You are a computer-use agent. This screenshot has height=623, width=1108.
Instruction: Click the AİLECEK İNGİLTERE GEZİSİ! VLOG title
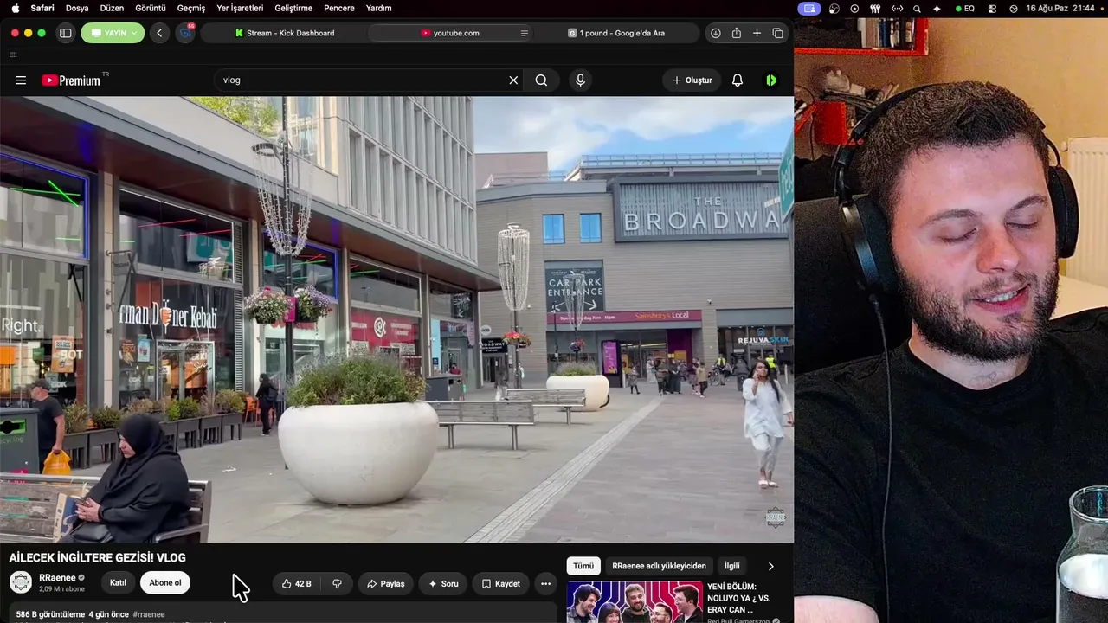coord(97,558)
